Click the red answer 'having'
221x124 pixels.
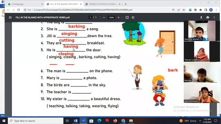click(71, 46)
